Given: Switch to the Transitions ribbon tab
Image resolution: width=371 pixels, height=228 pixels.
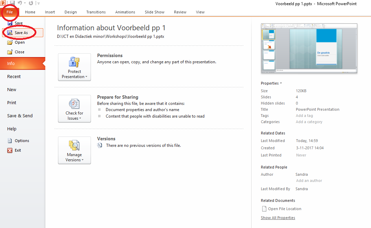Looking at the screenshot, I should [x=96, y=12].
